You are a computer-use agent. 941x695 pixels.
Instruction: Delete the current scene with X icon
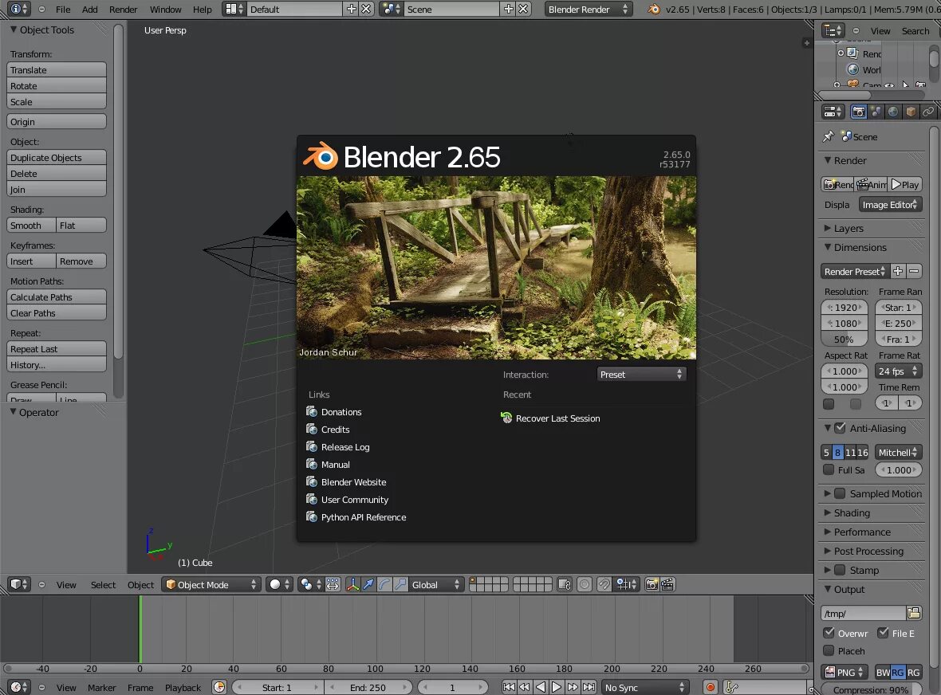coord(523,9)
